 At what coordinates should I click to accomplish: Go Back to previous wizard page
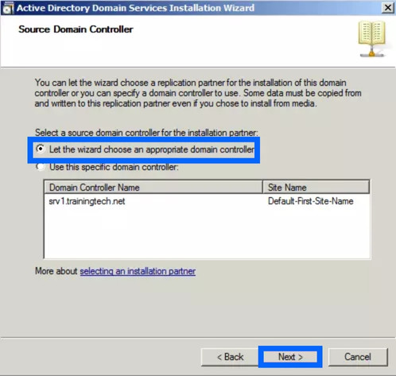click(x=230, y=357)
